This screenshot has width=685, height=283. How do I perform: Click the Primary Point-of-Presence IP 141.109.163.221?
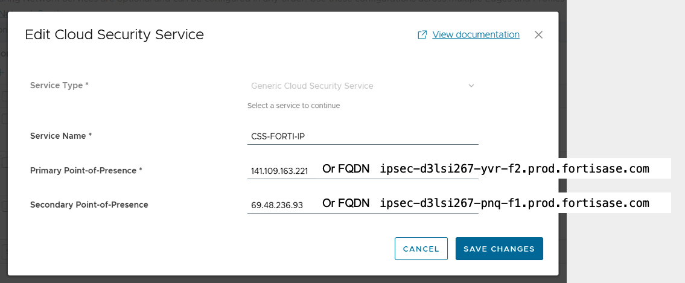coord(279,171)
